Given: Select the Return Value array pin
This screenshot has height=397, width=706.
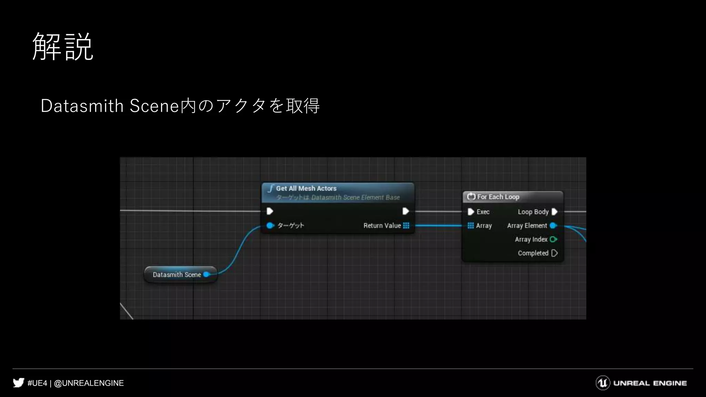Looking at the screenshot, I should [406, 225].
